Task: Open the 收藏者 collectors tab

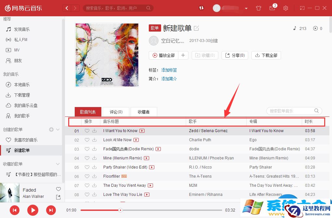Action: 144,112
